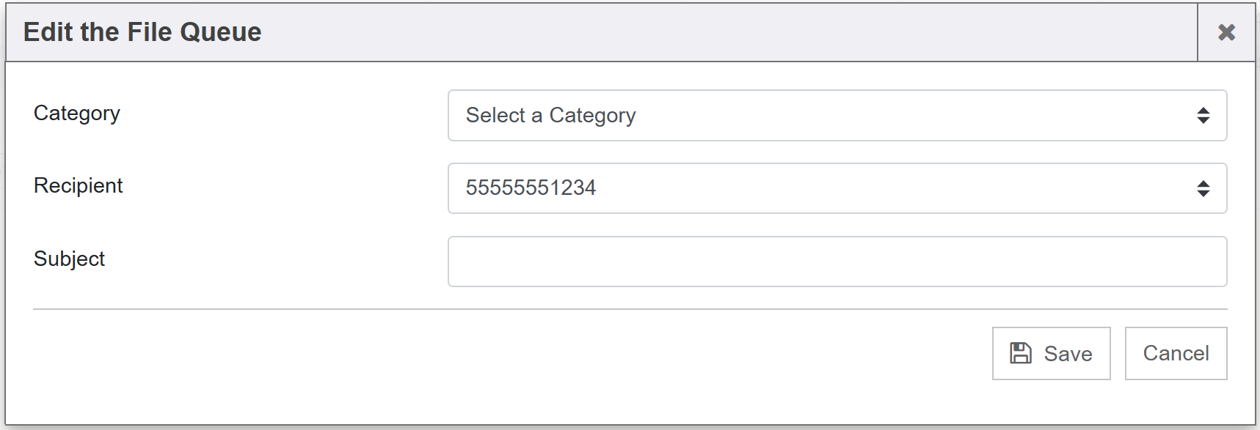The width and height of the screenshot is (1260, 430).
Task: Click the Subject field label
Action: [70, 259]
